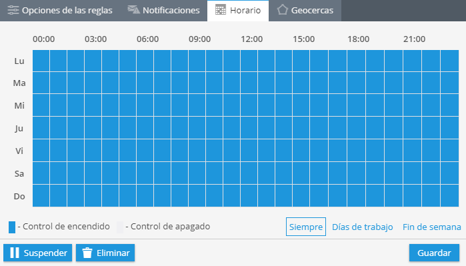This screenshot has width=466, height=266.
Task: Click the blue Control de encendido legend swatch
Action: click(x=12, y=227)
